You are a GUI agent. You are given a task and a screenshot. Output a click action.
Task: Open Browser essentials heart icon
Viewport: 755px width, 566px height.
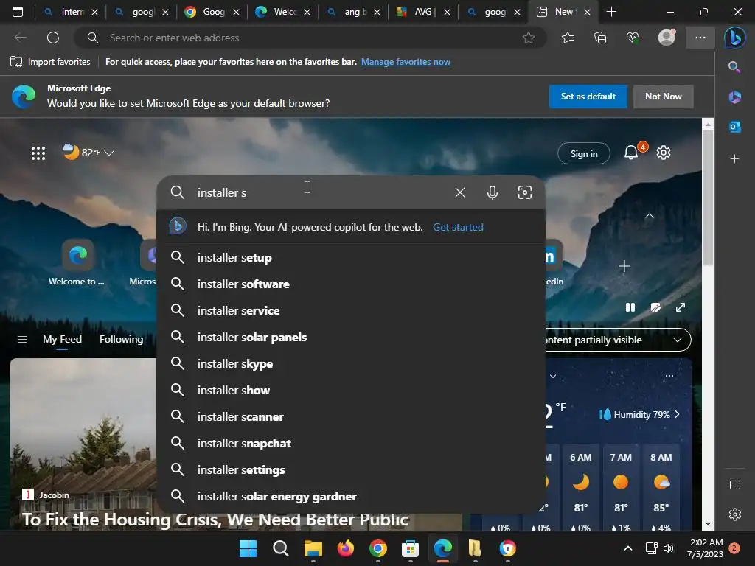point(633,38)
